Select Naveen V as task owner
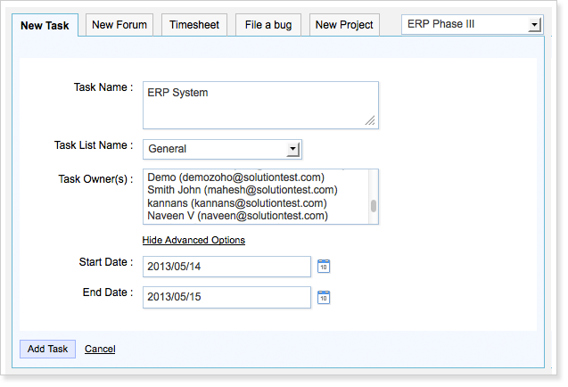This screenshot has width=568, height=387. coord(237,216)
